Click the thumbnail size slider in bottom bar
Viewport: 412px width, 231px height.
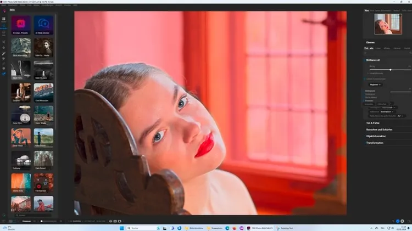(x=49, y=221)
